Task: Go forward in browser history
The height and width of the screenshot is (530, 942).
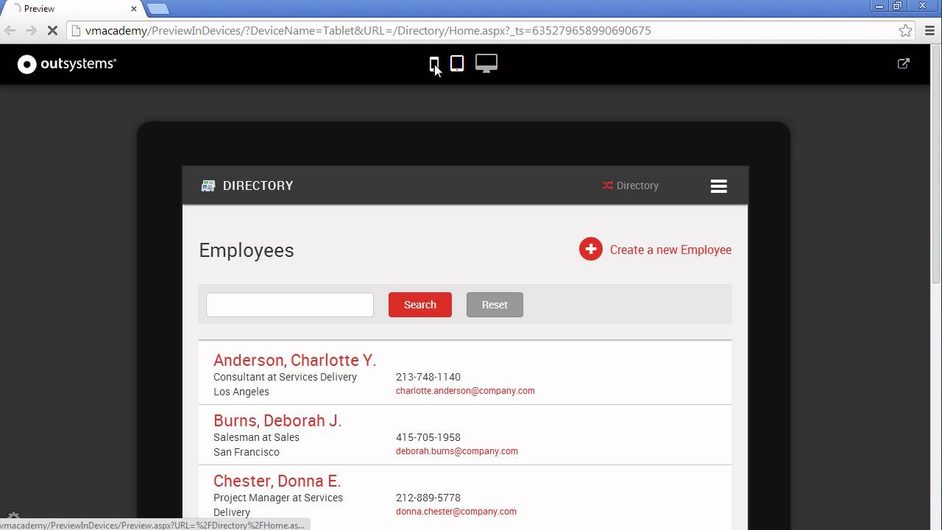Action: click(31, 31)
